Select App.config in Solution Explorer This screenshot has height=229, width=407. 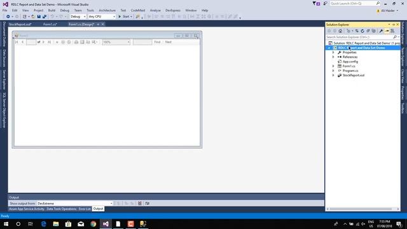click(350, 62)
